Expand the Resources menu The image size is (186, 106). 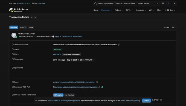click(141, 10)
